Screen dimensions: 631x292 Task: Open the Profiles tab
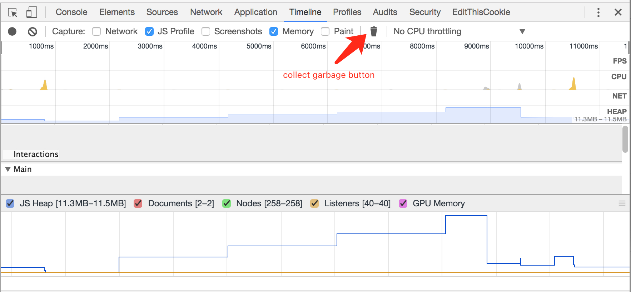347,12
